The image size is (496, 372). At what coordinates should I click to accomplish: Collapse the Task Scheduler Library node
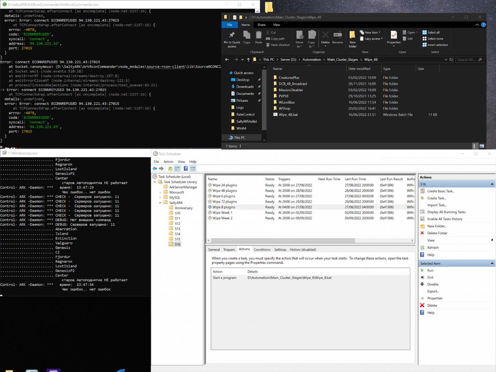[155, 182]
